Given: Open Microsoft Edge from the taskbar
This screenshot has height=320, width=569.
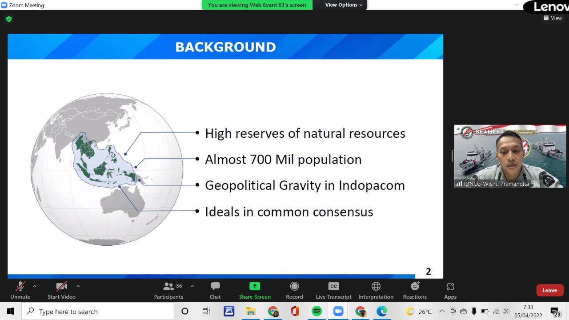Looking at the screenshot, I should (382, 312).
